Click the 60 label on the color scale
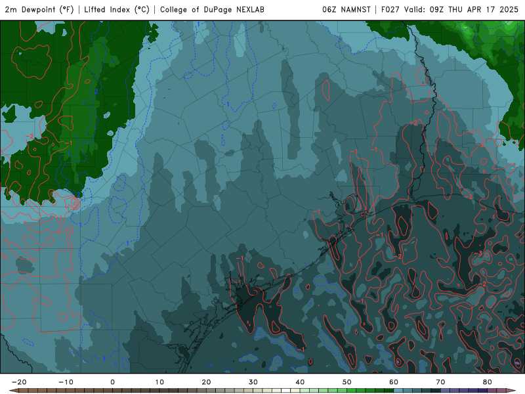Viewport: 525px width, 394px height. 394,382
